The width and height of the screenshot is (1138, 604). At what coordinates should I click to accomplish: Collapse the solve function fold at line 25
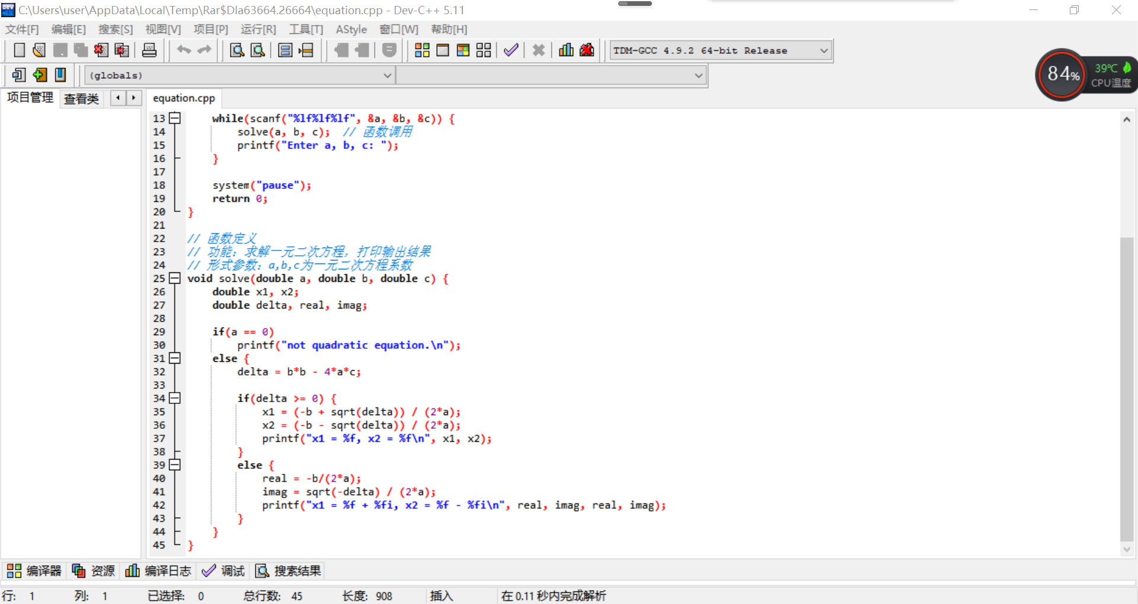tap(174, 278)
